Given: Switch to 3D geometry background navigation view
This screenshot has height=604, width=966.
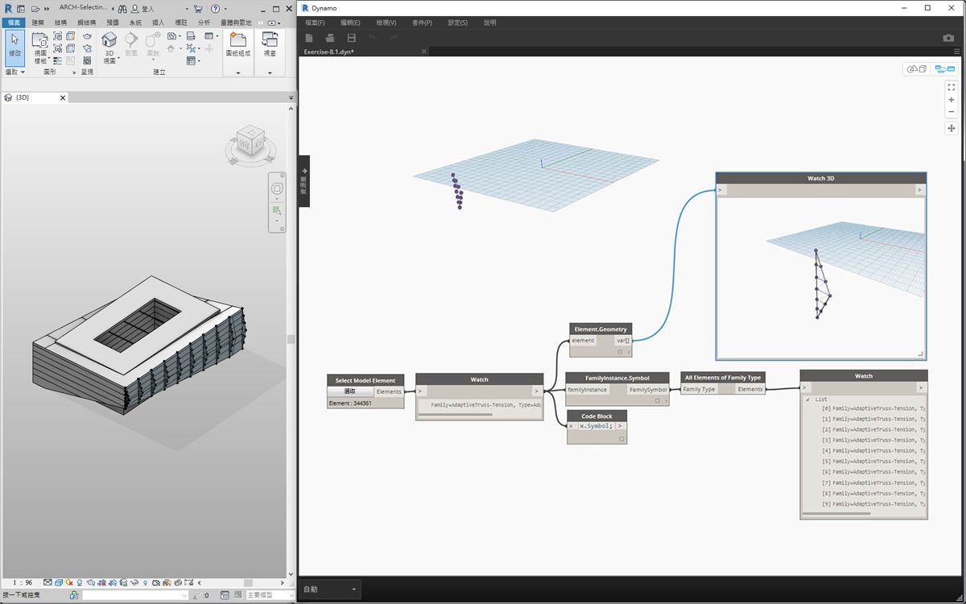Looking at the screenshot, I should (x=917, y=69).
